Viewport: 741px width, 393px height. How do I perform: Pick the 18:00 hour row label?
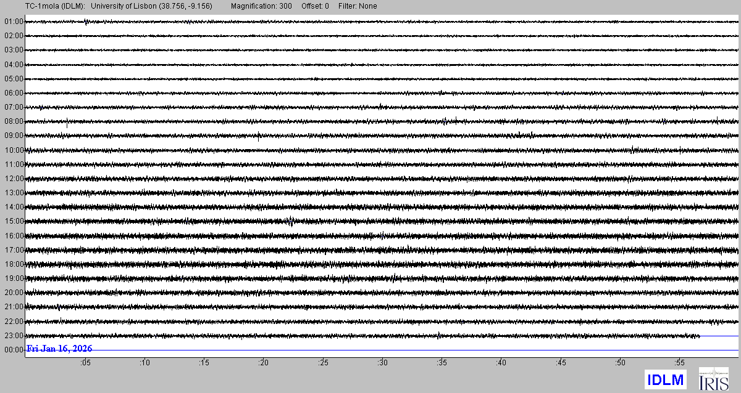tap(14, 264)
